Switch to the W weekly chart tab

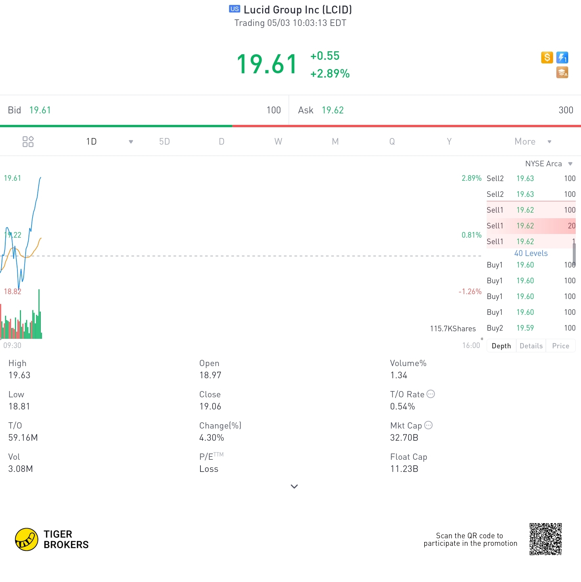pos(278,142)
